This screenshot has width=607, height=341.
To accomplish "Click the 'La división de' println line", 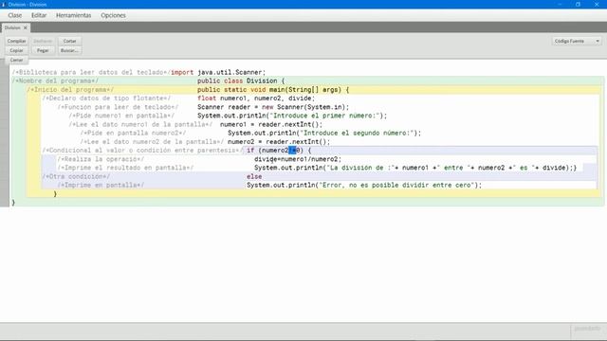I will (415, 168).
